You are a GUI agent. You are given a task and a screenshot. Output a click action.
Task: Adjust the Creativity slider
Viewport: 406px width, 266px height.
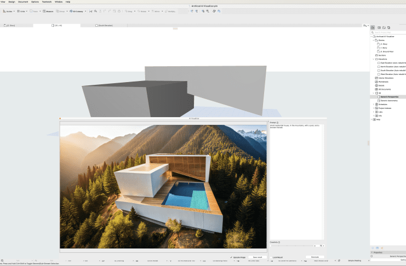pos(293,246)
